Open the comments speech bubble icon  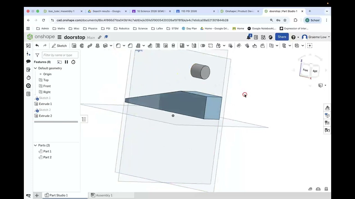[28, 61]
